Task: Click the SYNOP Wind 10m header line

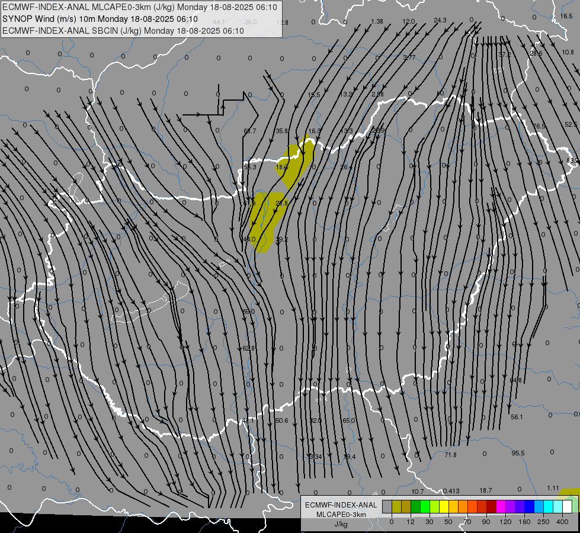Action: coord(100,19)
